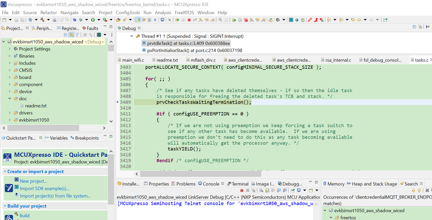This screenshot has width=432, height=220.
Task: Click the filter funnel icon in Project Explorer
Action: [x=77, y=35]
